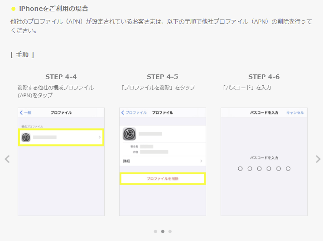
Task: Click キャンセル in passcode screen
Action: coord(295,113)
